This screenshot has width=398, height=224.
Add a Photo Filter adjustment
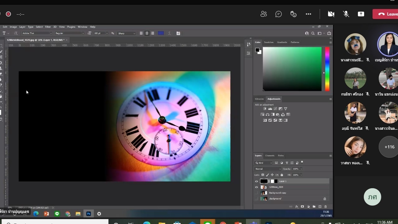pyautogui.click(x=278, y=114)
